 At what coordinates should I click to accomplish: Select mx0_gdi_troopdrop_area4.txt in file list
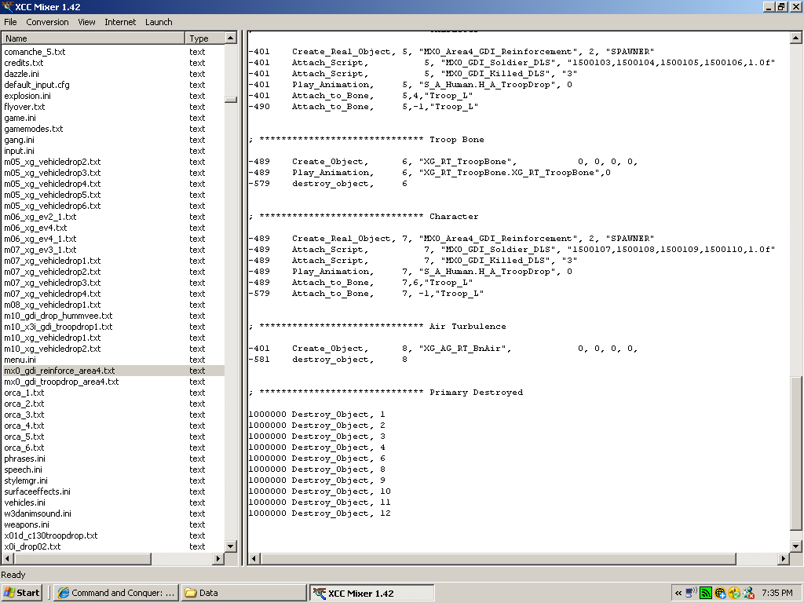click(61, 382)
